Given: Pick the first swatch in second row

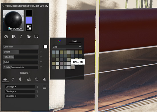Looking at the screenshot, I should click(x=54, y=56).
